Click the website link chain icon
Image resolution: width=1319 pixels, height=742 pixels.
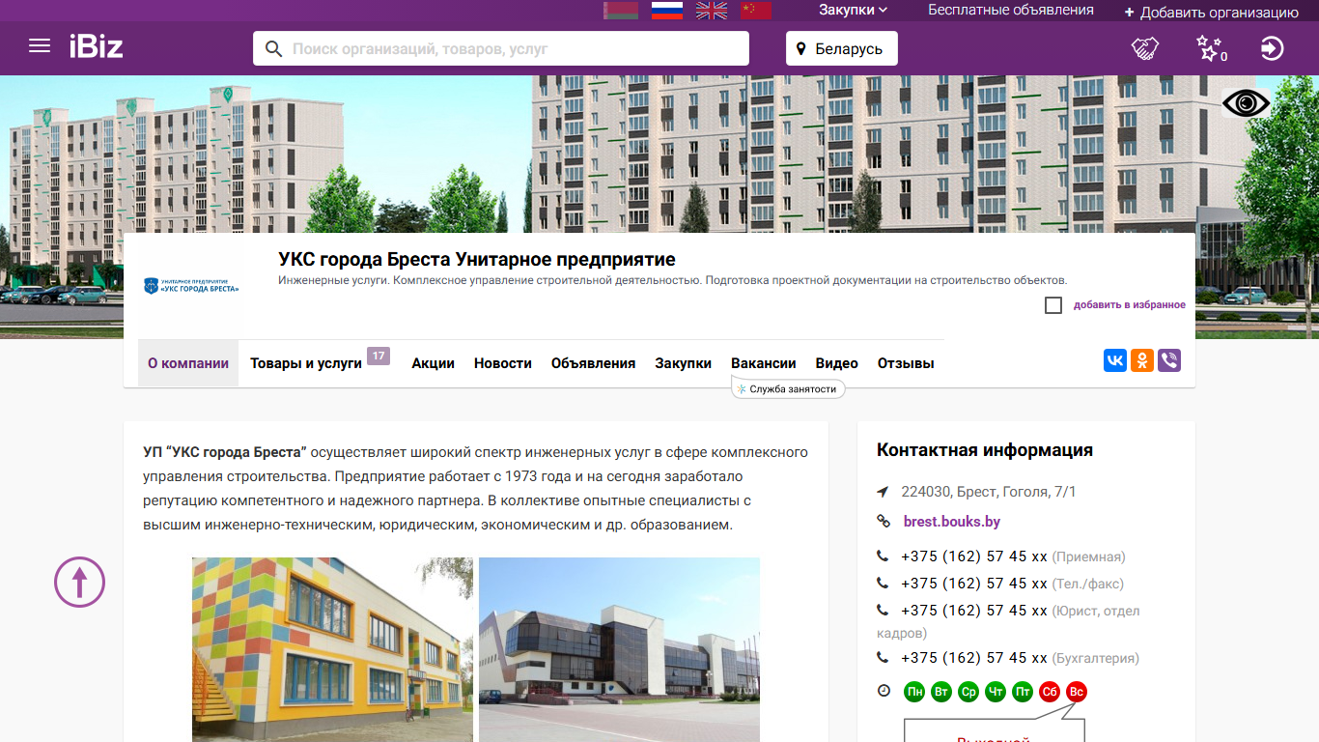pyautogui.click(x=884, y=522)
